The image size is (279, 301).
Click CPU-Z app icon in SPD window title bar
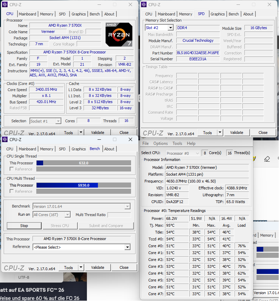click(x=144, y=4)
